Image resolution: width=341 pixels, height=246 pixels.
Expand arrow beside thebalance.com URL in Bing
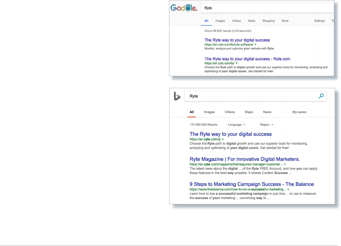pyautogui.click(x=288, y=189)
